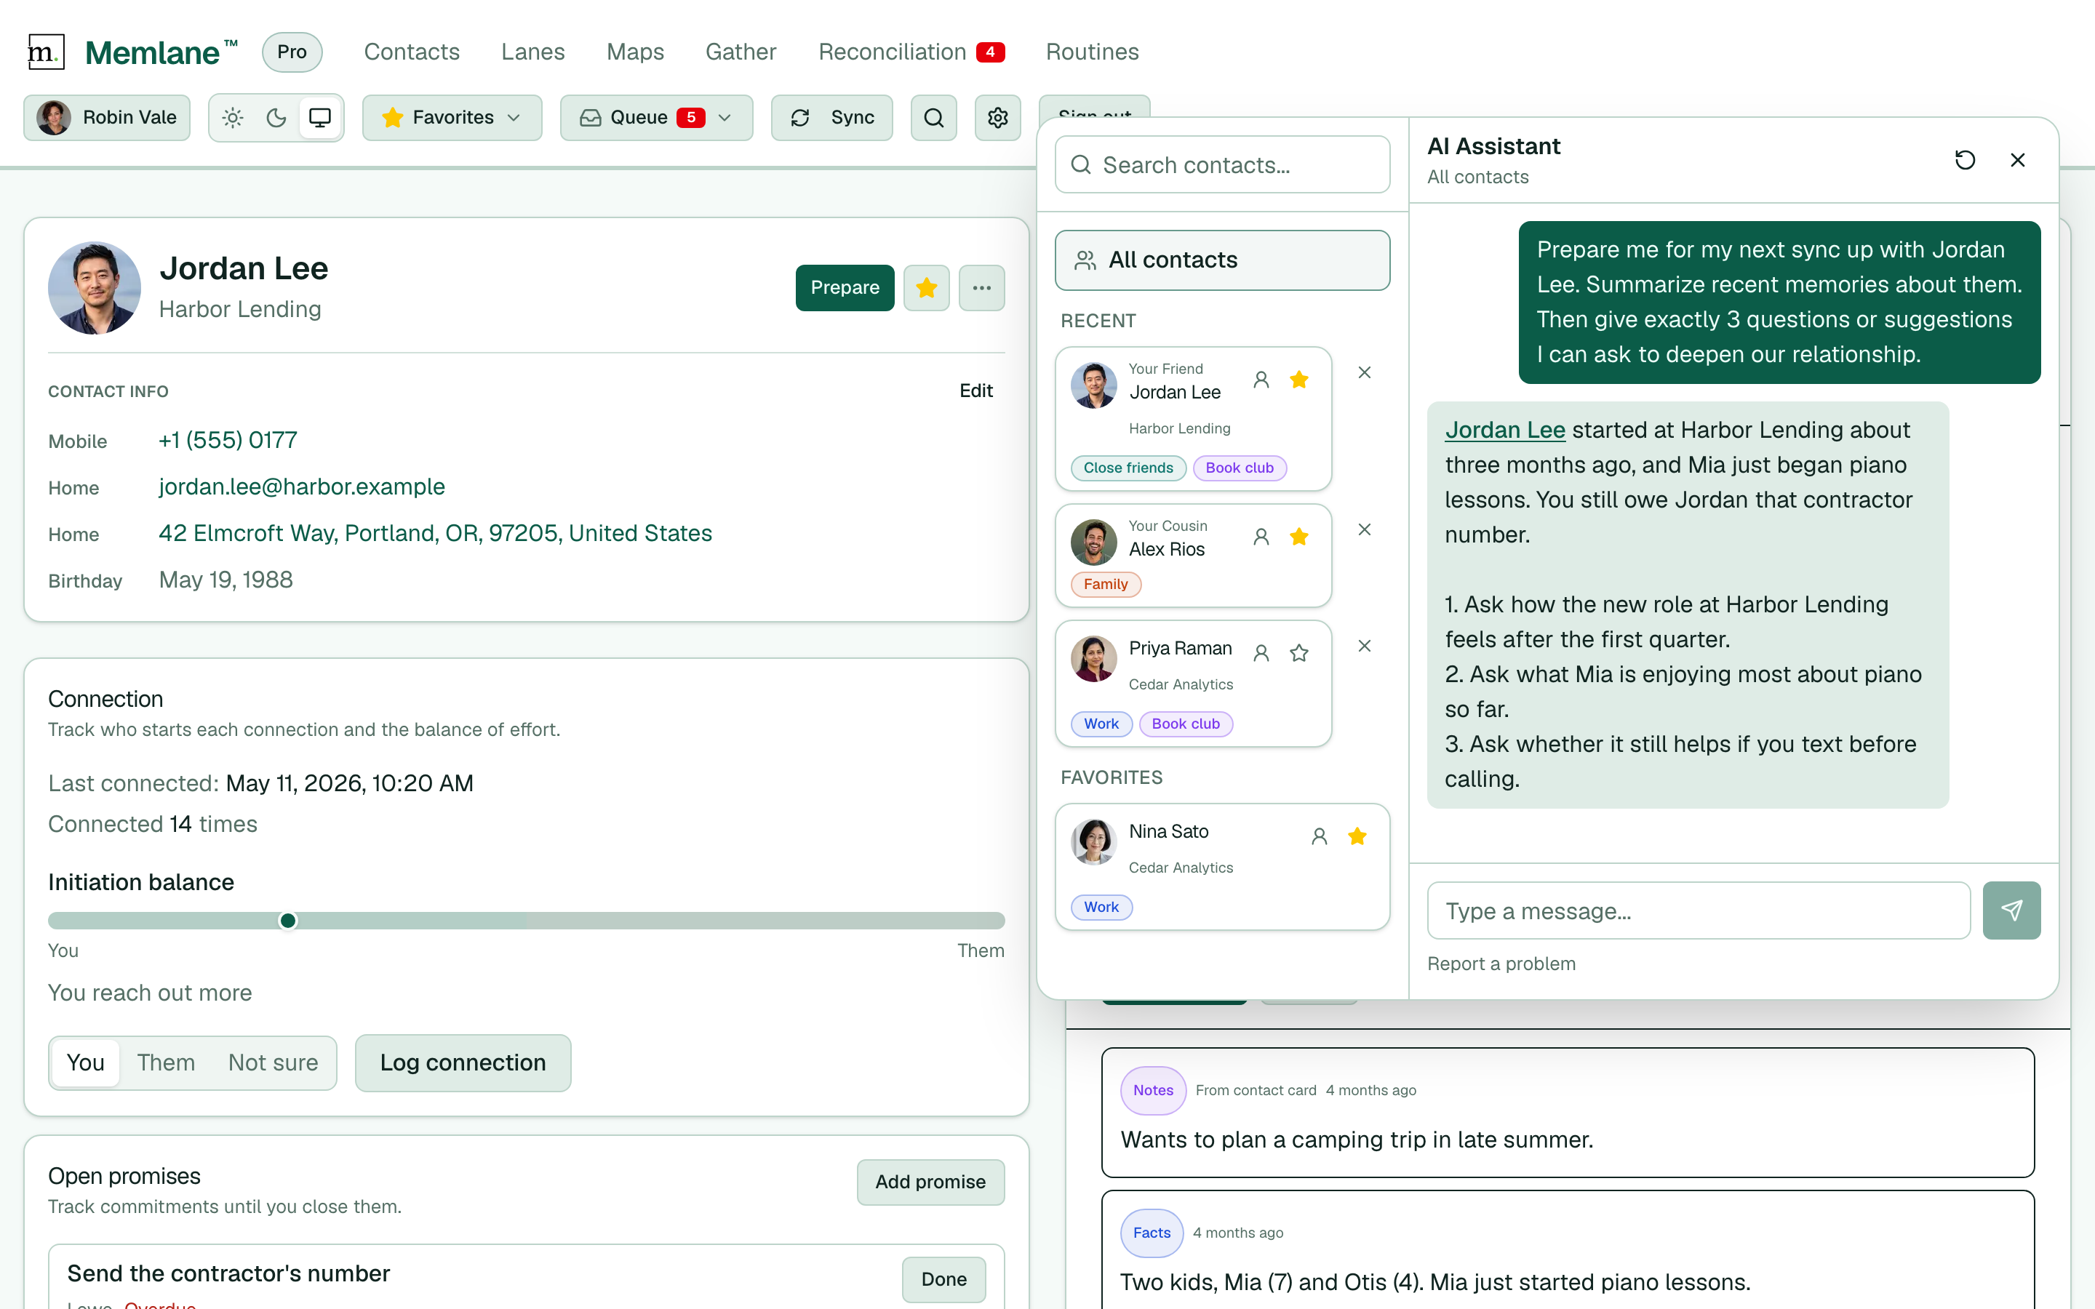Click Family tag on Alex Rios

coord(1106,585)
